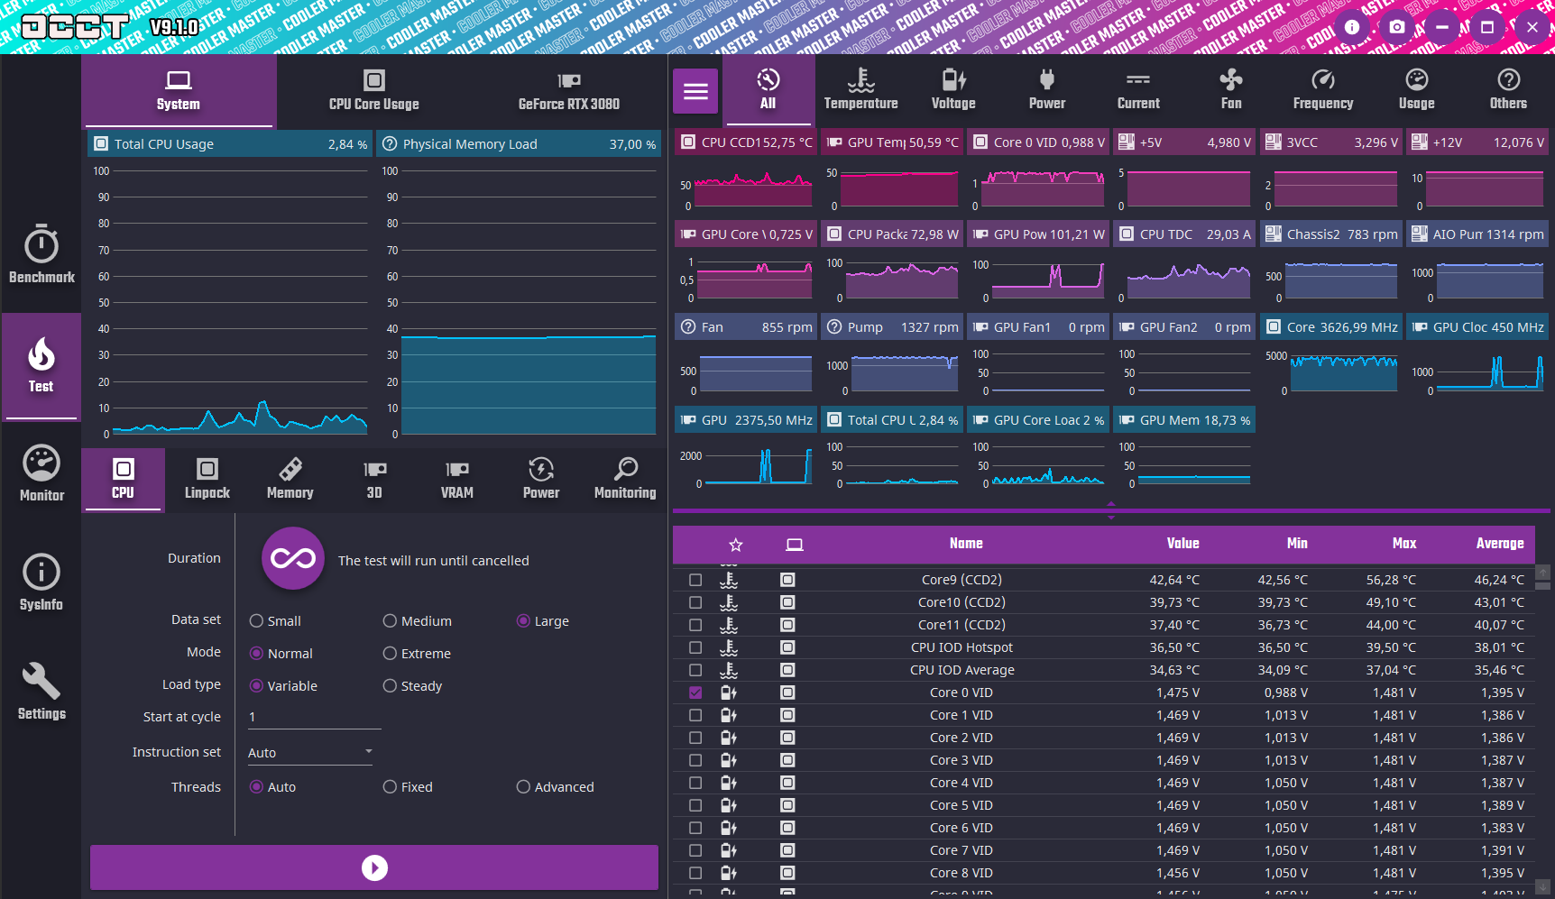Filter sensors by Temperature
Image resolution: width=1555 pixels, height=899 pixels.
860,90
